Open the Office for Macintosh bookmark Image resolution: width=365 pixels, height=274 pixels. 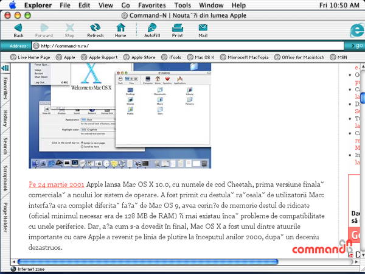pos(299,57)
